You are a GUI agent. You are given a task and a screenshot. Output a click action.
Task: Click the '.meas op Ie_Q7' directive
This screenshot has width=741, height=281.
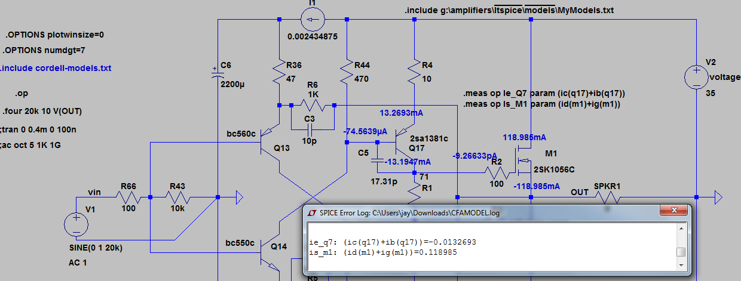pos(544,94)
